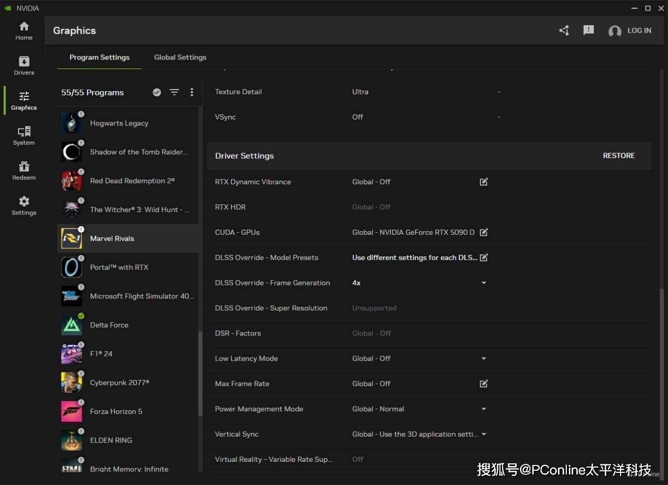Select Hogwarts Legacy in program list
The image size is (668, 485).
click(128, 123)
